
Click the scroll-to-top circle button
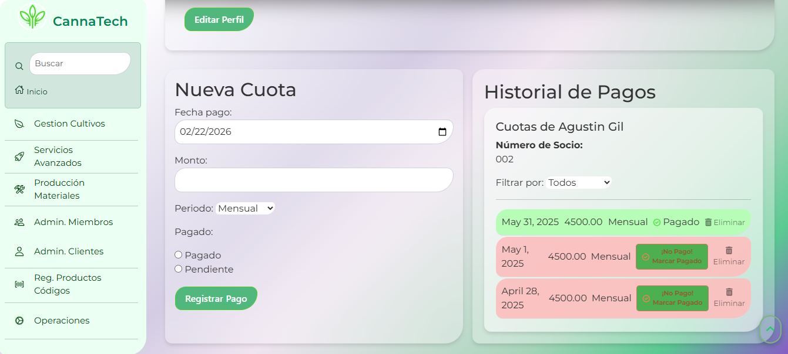tap(770, 331)
